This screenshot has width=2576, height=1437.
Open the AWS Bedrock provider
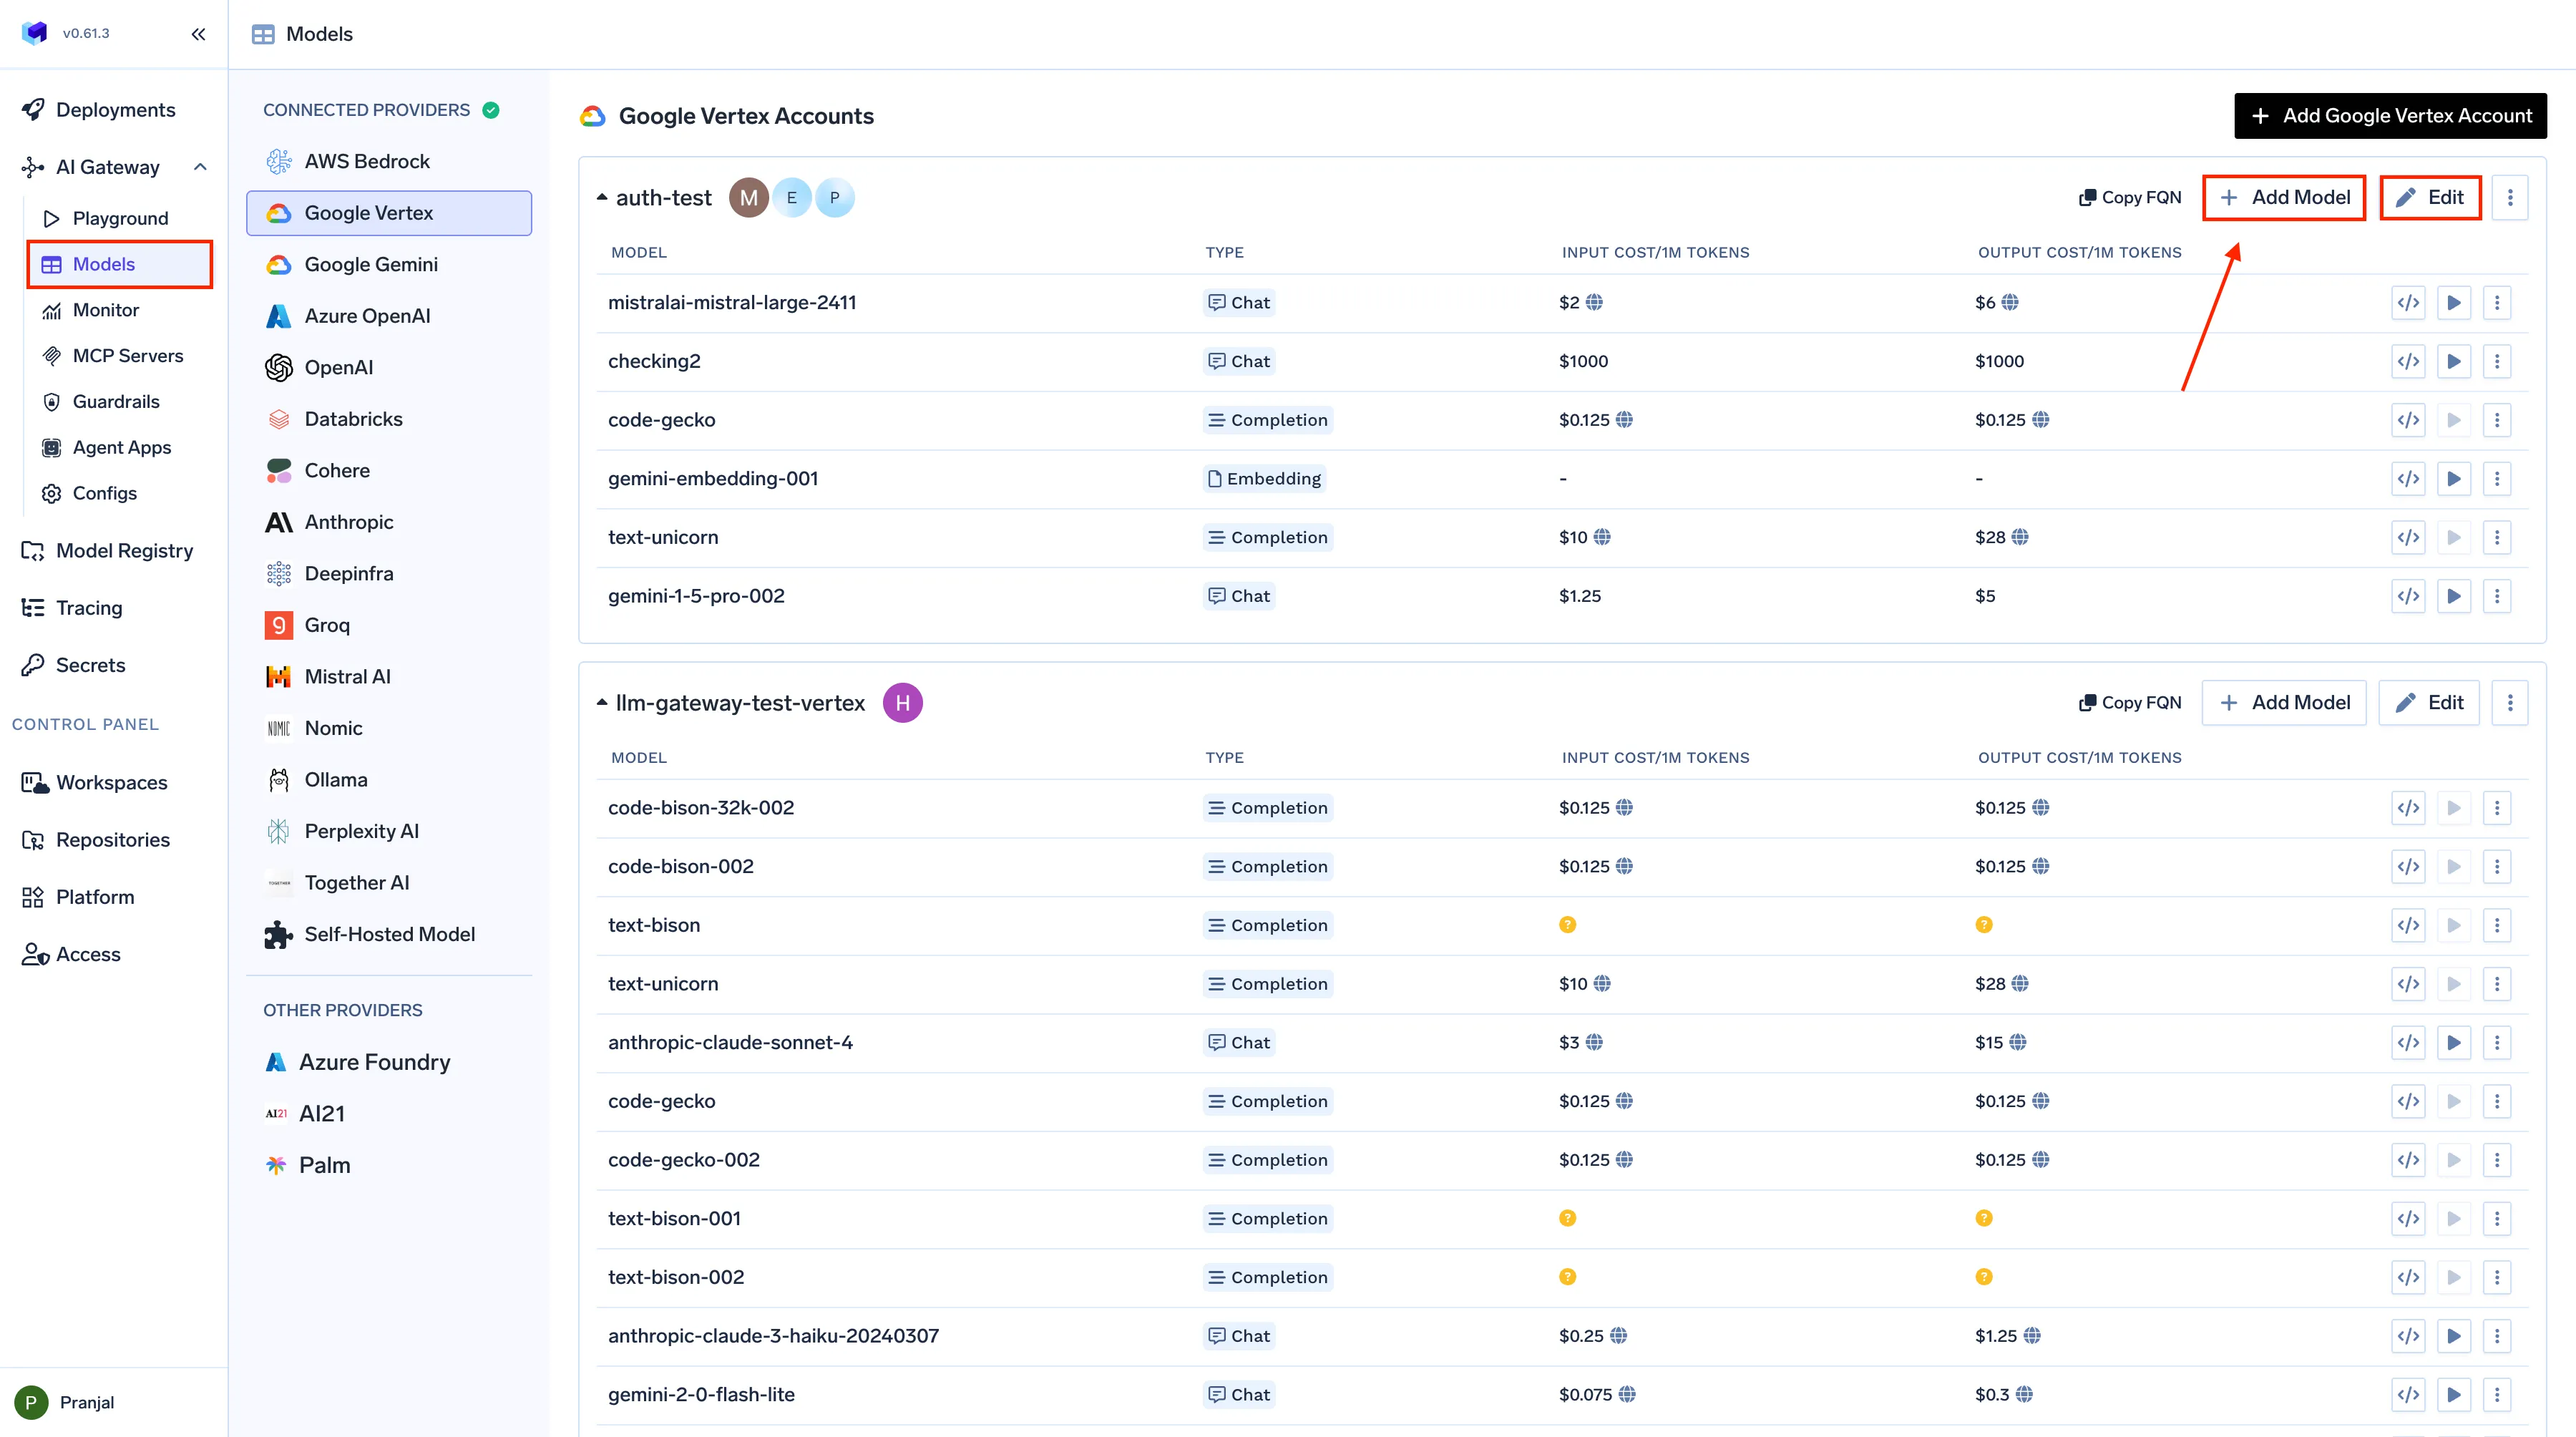pyautogui.click(x=366, y=160)
